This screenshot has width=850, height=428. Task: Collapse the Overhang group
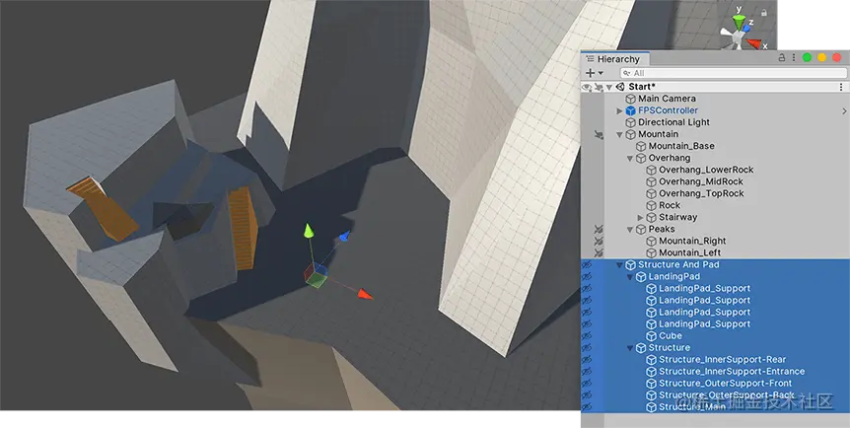[x=630, y=159]
